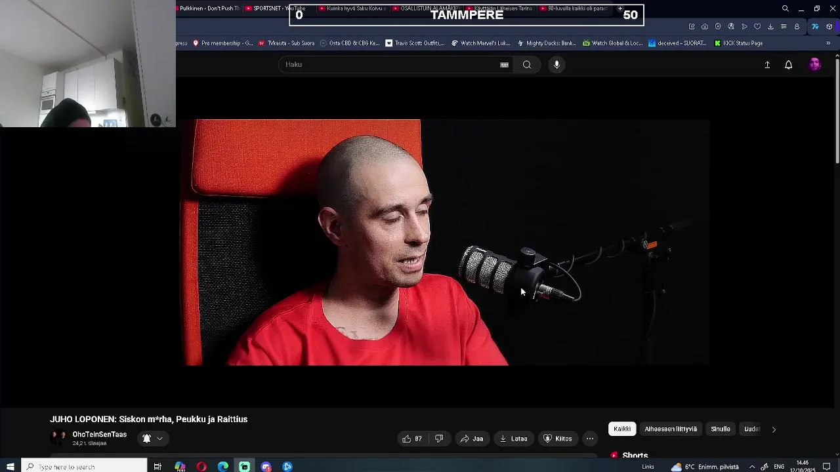Viewport: 840px width, 472px height.
Task: Click the Kiitos thanks button
Action: [556, 439]
